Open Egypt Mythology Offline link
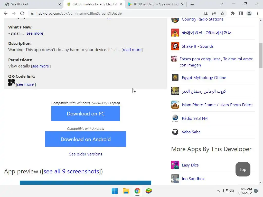This screenshot has width=263, height=197. 204,78
